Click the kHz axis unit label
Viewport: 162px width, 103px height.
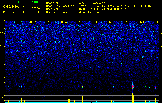pos(2,21)
